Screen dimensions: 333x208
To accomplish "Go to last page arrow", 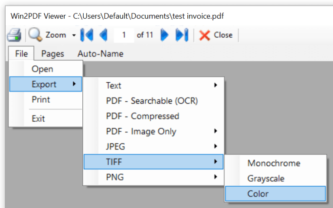I will click(x=182, y=35).
